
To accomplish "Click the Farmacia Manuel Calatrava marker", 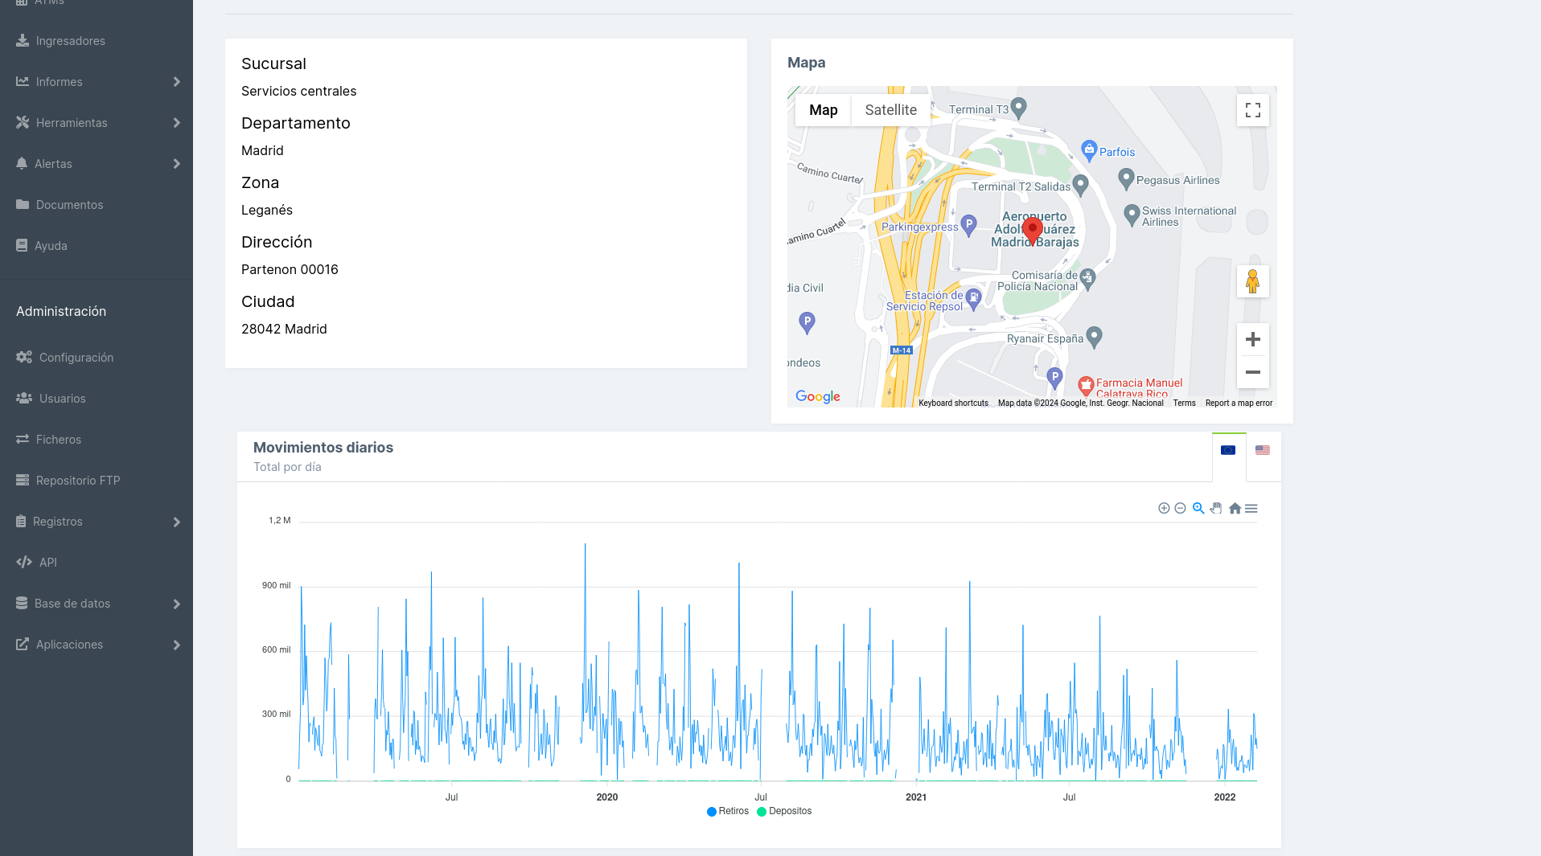I will [x=1086, y=387].
